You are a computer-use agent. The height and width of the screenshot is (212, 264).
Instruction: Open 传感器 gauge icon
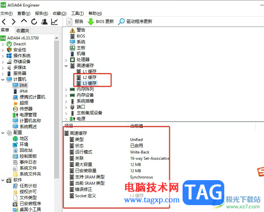point(15,109)
